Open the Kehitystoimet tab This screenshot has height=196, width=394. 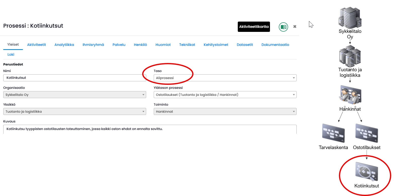pos(216,45)
